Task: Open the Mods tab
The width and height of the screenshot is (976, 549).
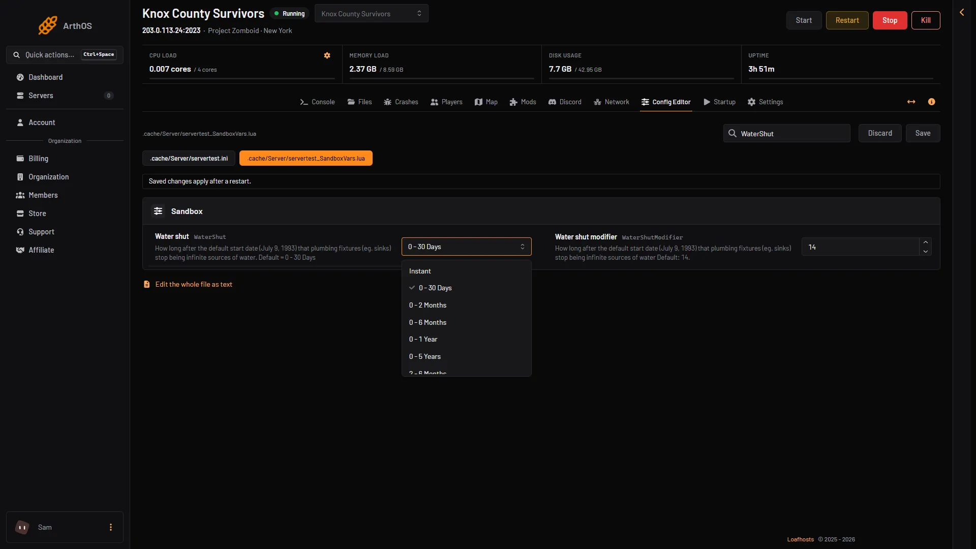Action: [x=523, y=102]
